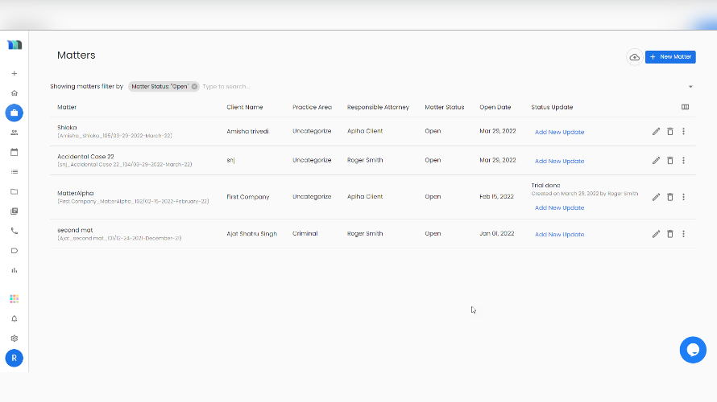Expand the filter dropdown arrow at search bar

[x=690, y=87]
